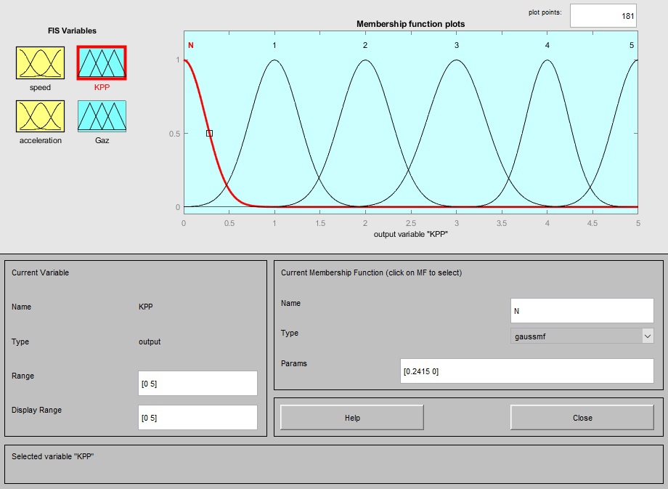This screenshot has height=489, width=668.
Task: Click the 'Membership function plots' title
Action: pos(410,24)
